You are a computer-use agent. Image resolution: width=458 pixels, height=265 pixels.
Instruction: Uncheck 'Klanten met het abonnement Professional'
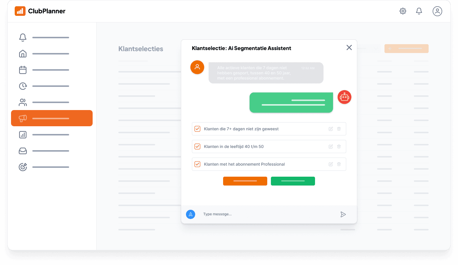pos(197,164)
